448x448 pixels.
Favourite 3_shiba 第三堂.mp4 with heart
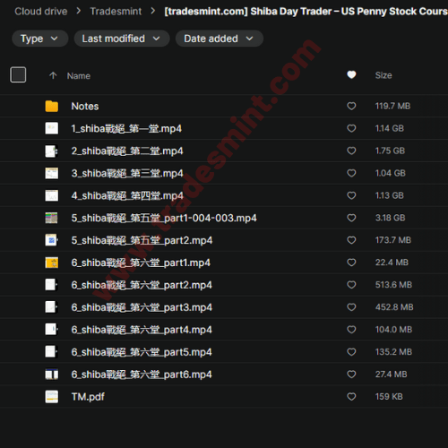(351, 173)
